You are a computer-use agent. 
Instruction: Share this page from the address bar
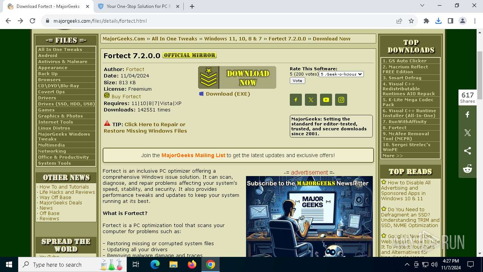tap(399, 21)
